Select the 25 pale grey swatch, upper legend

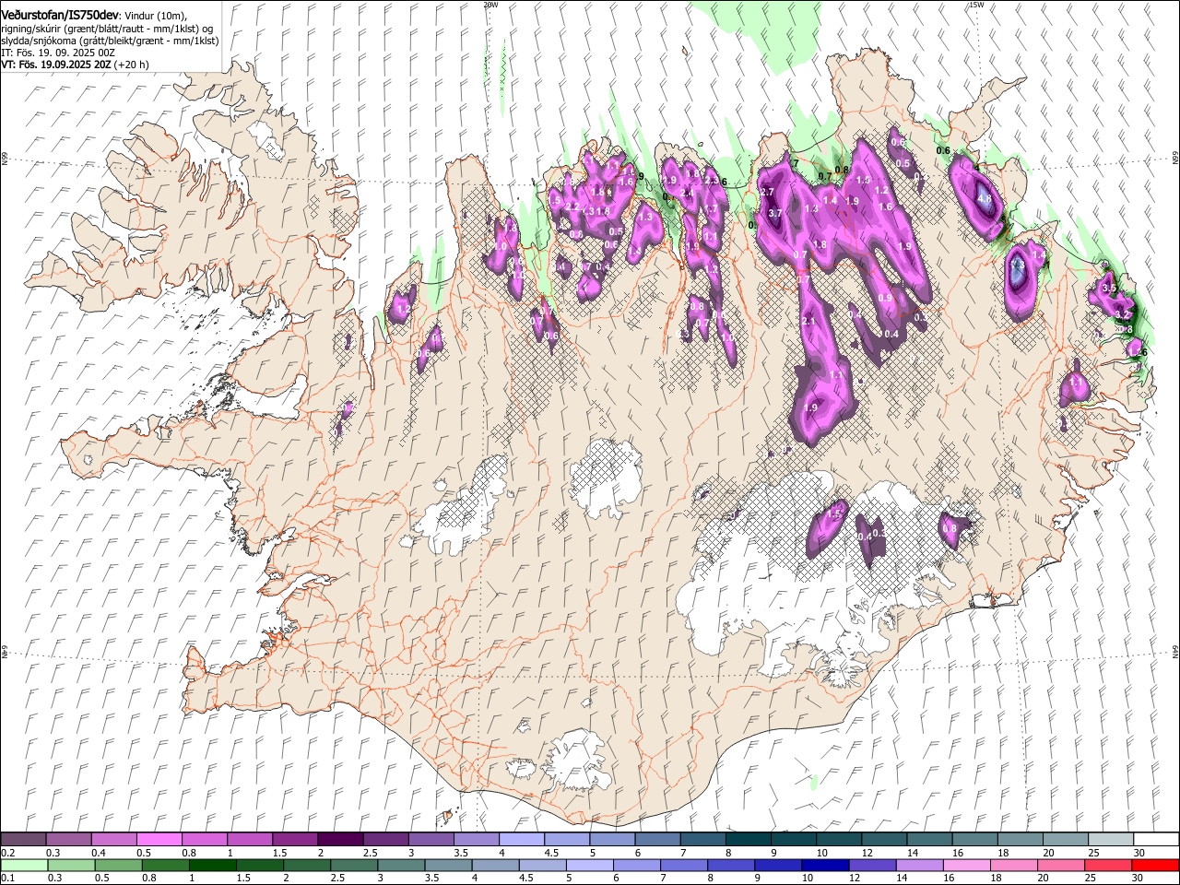coord(1112,840)
